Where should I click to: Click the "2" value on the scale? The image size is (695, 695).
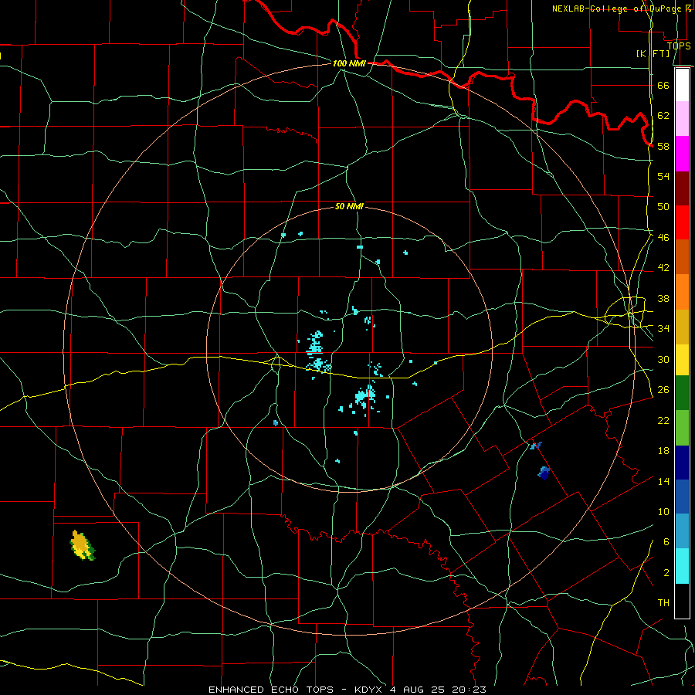click(x=666, y=573)
